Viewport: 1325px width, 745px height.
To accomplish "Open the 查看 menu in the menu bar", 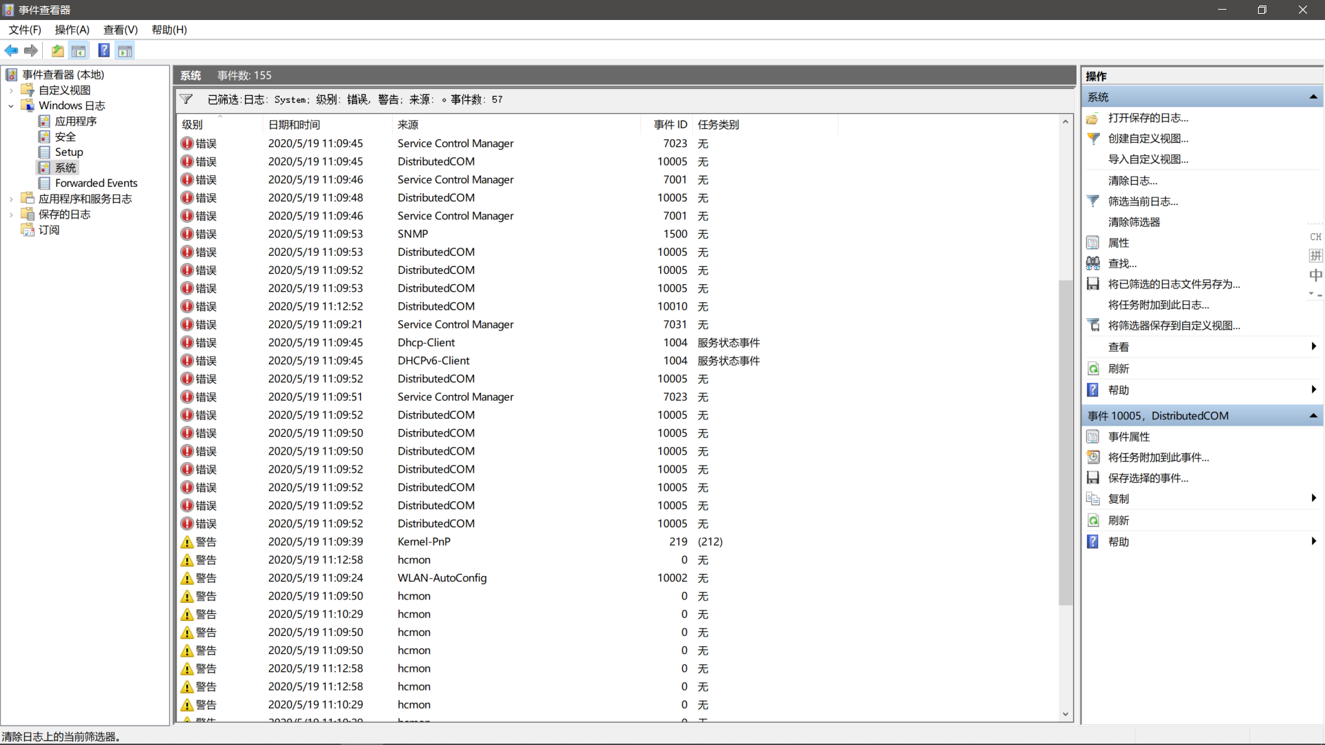I will [120, 30].
